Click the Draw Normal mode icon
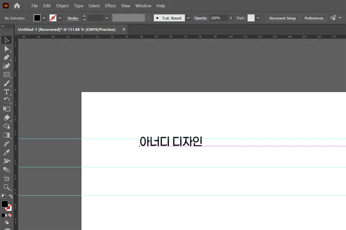 7,222
